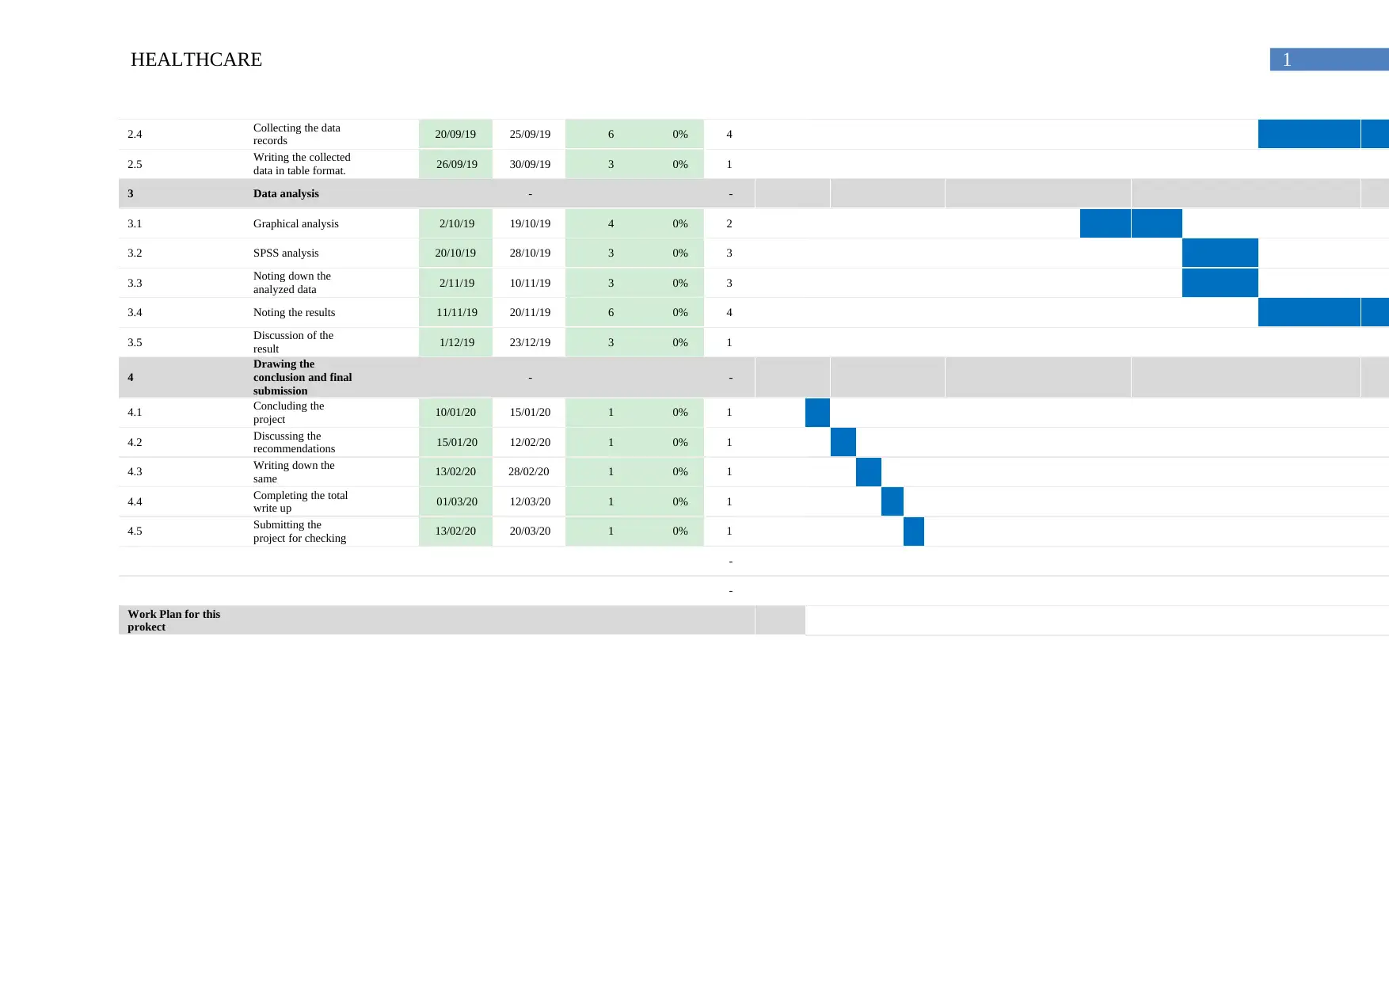Select 'Completing the total write up' task
The image size is (1389, 983).
pos(300,501)
